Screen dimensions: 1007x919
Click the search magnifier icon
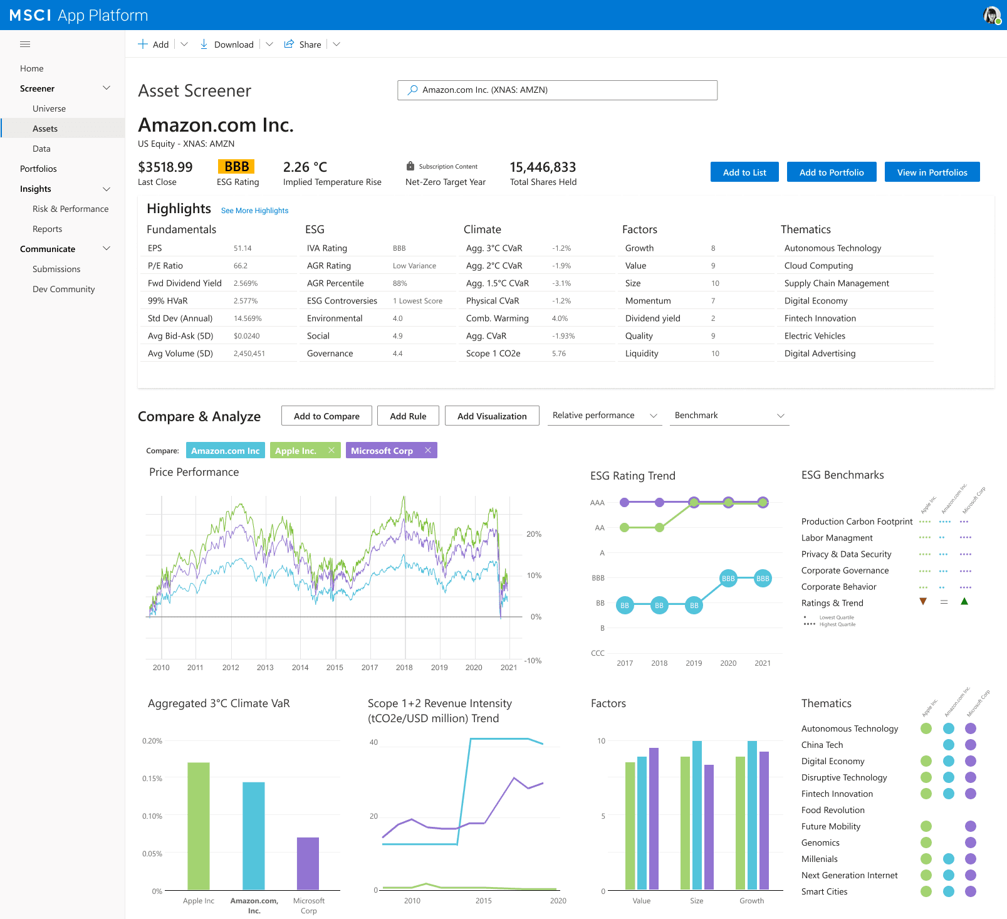point(412,90)
